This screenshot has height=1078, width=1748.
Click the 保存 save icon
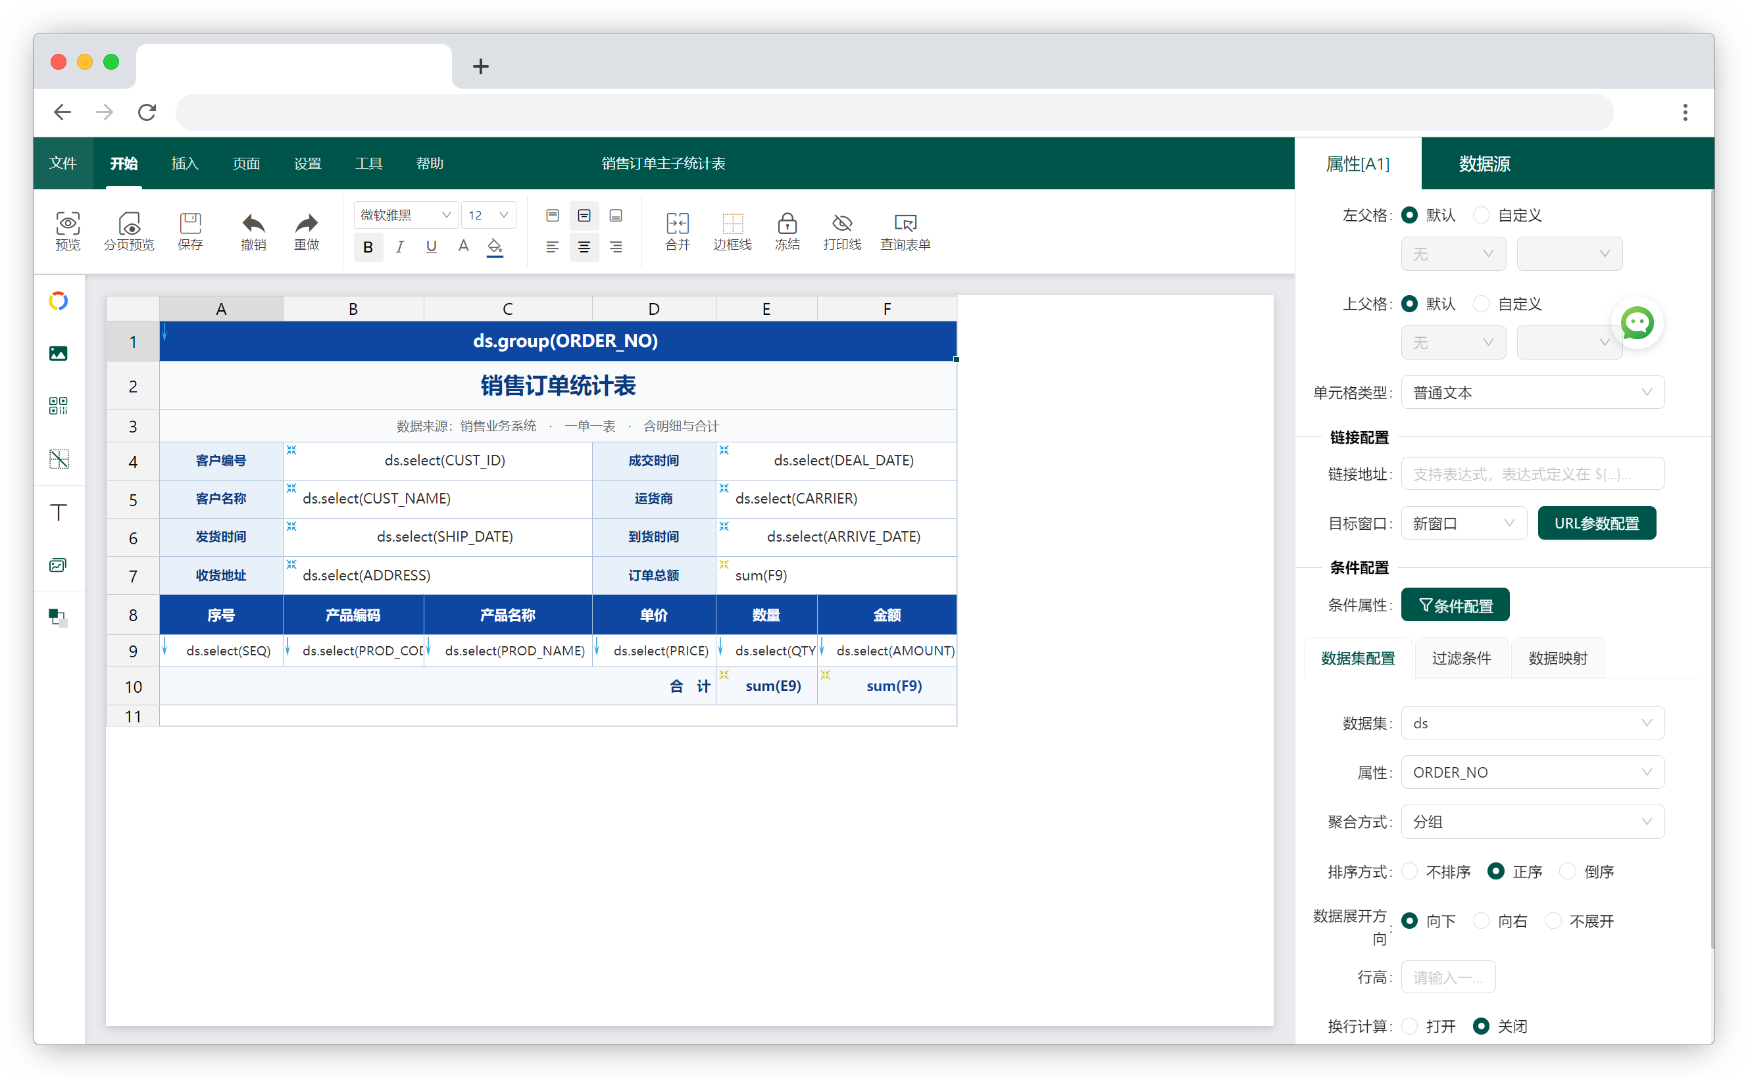189,231
